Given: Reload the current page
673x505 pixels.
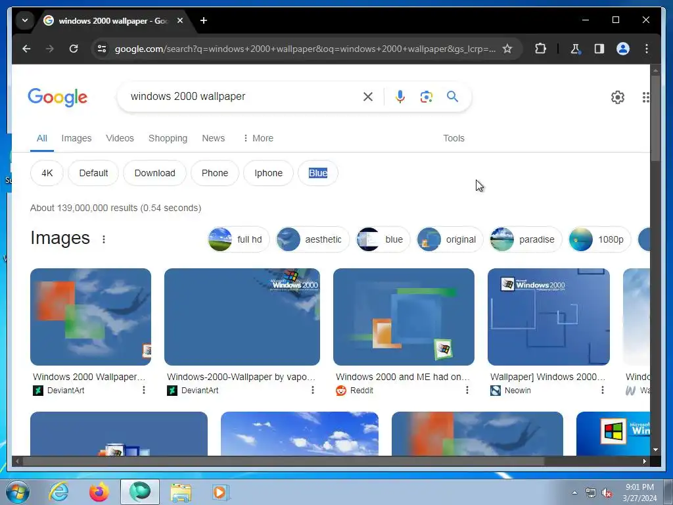Looking at the screenshot, I should coord(74,49).
